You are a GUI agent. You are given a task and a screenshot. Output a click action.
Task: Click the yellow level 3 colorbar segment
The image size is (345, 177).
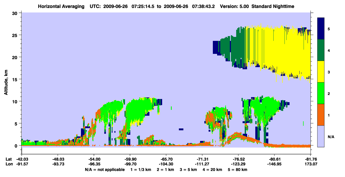[x=321, y=71]
